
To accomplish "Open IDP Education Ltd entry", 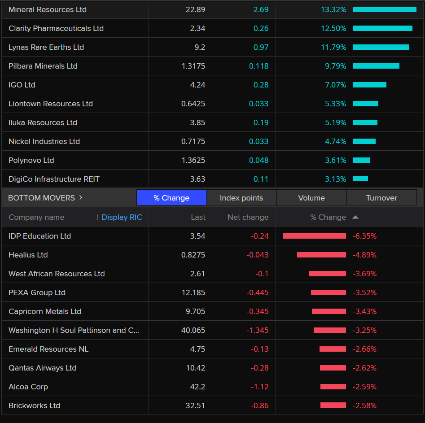I will [x=40, y=236].
